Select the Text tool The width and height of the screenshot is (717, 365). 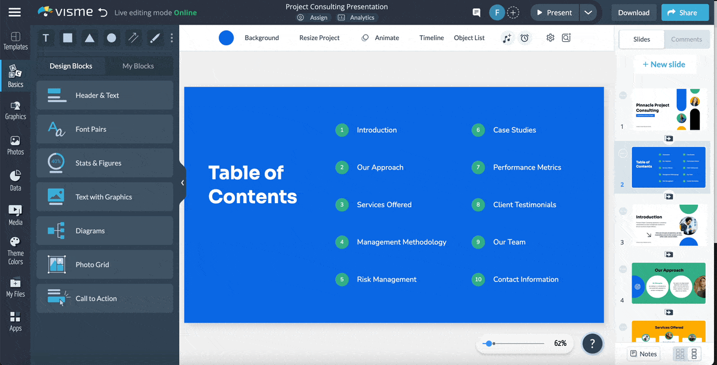pyautogui.click(x=45, y=38)
